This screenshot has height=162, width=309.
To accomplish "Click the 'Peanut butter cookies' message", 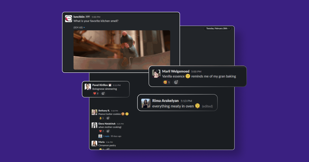I will [x=110, y=114].
